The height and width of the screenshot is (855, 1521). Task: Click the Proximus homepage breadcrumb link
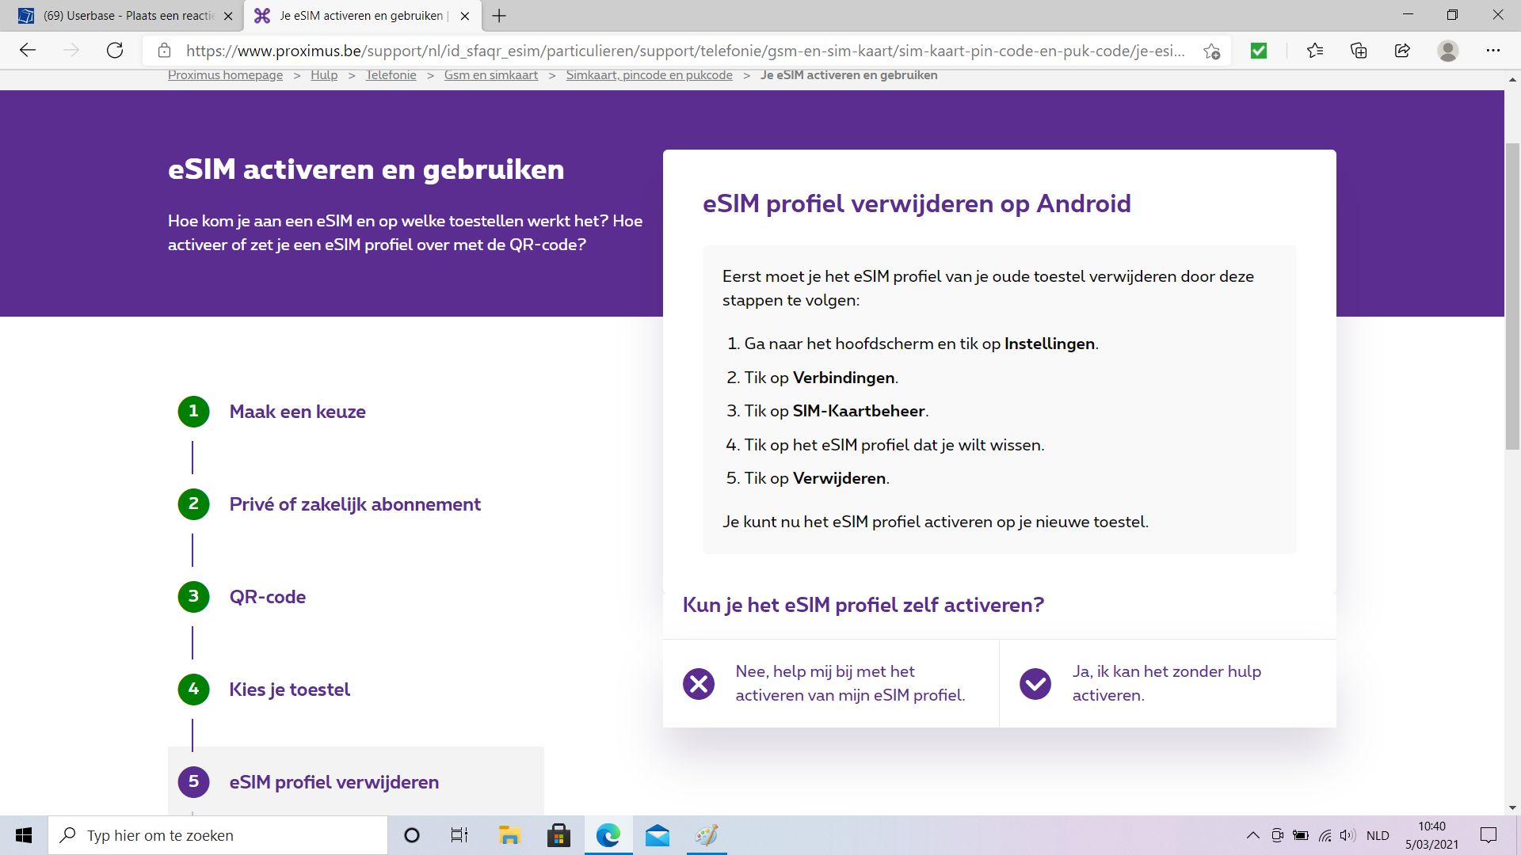[x=225, y=75]
